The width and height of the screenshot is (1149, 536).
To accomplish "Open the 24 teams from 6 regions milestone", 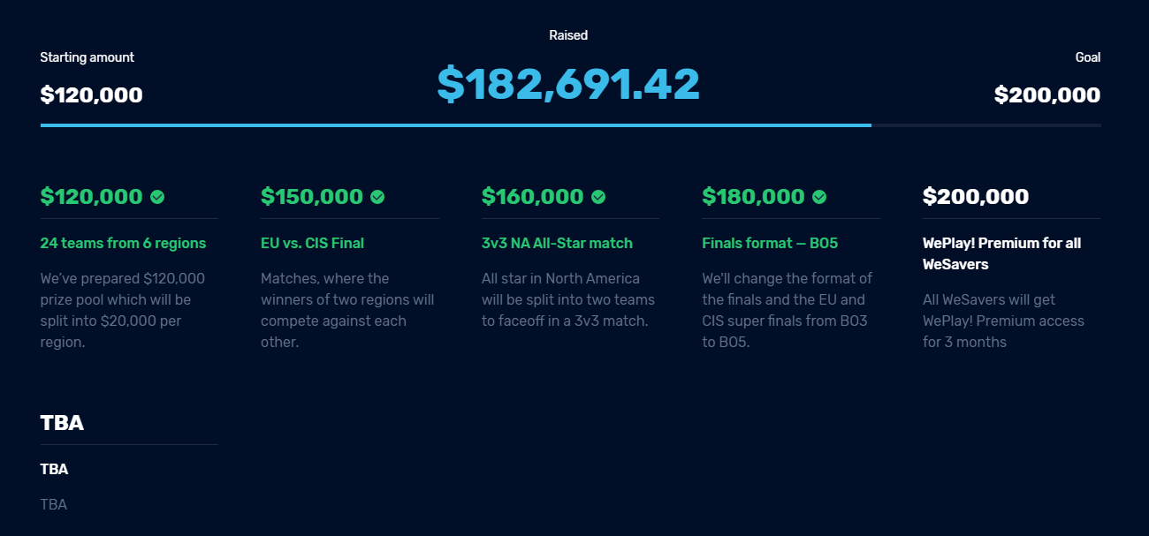I will click(x=123, y=243).
